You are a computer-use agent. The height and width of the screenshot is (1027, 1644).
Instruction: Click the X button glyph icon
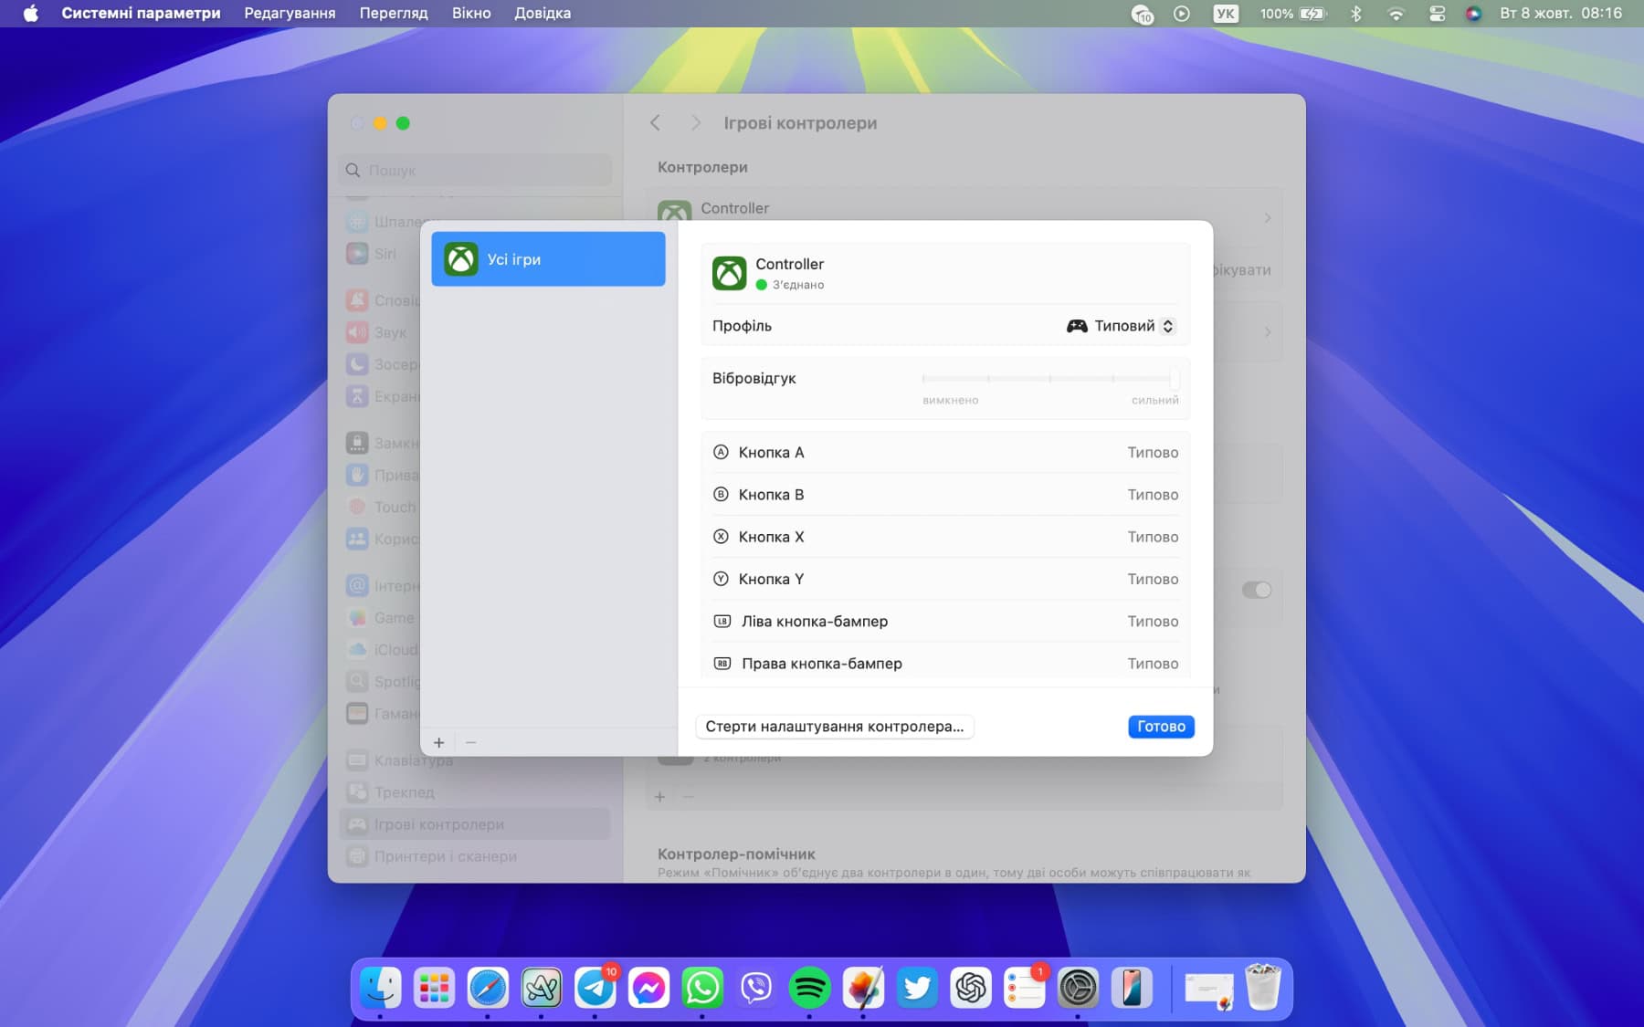point(721,537)
